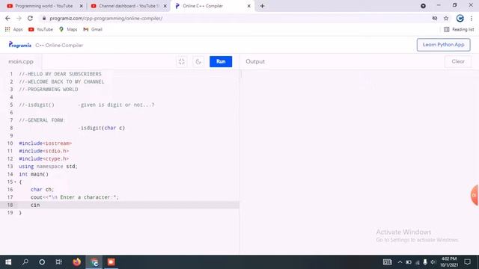Open the notification center

point(467,262)
